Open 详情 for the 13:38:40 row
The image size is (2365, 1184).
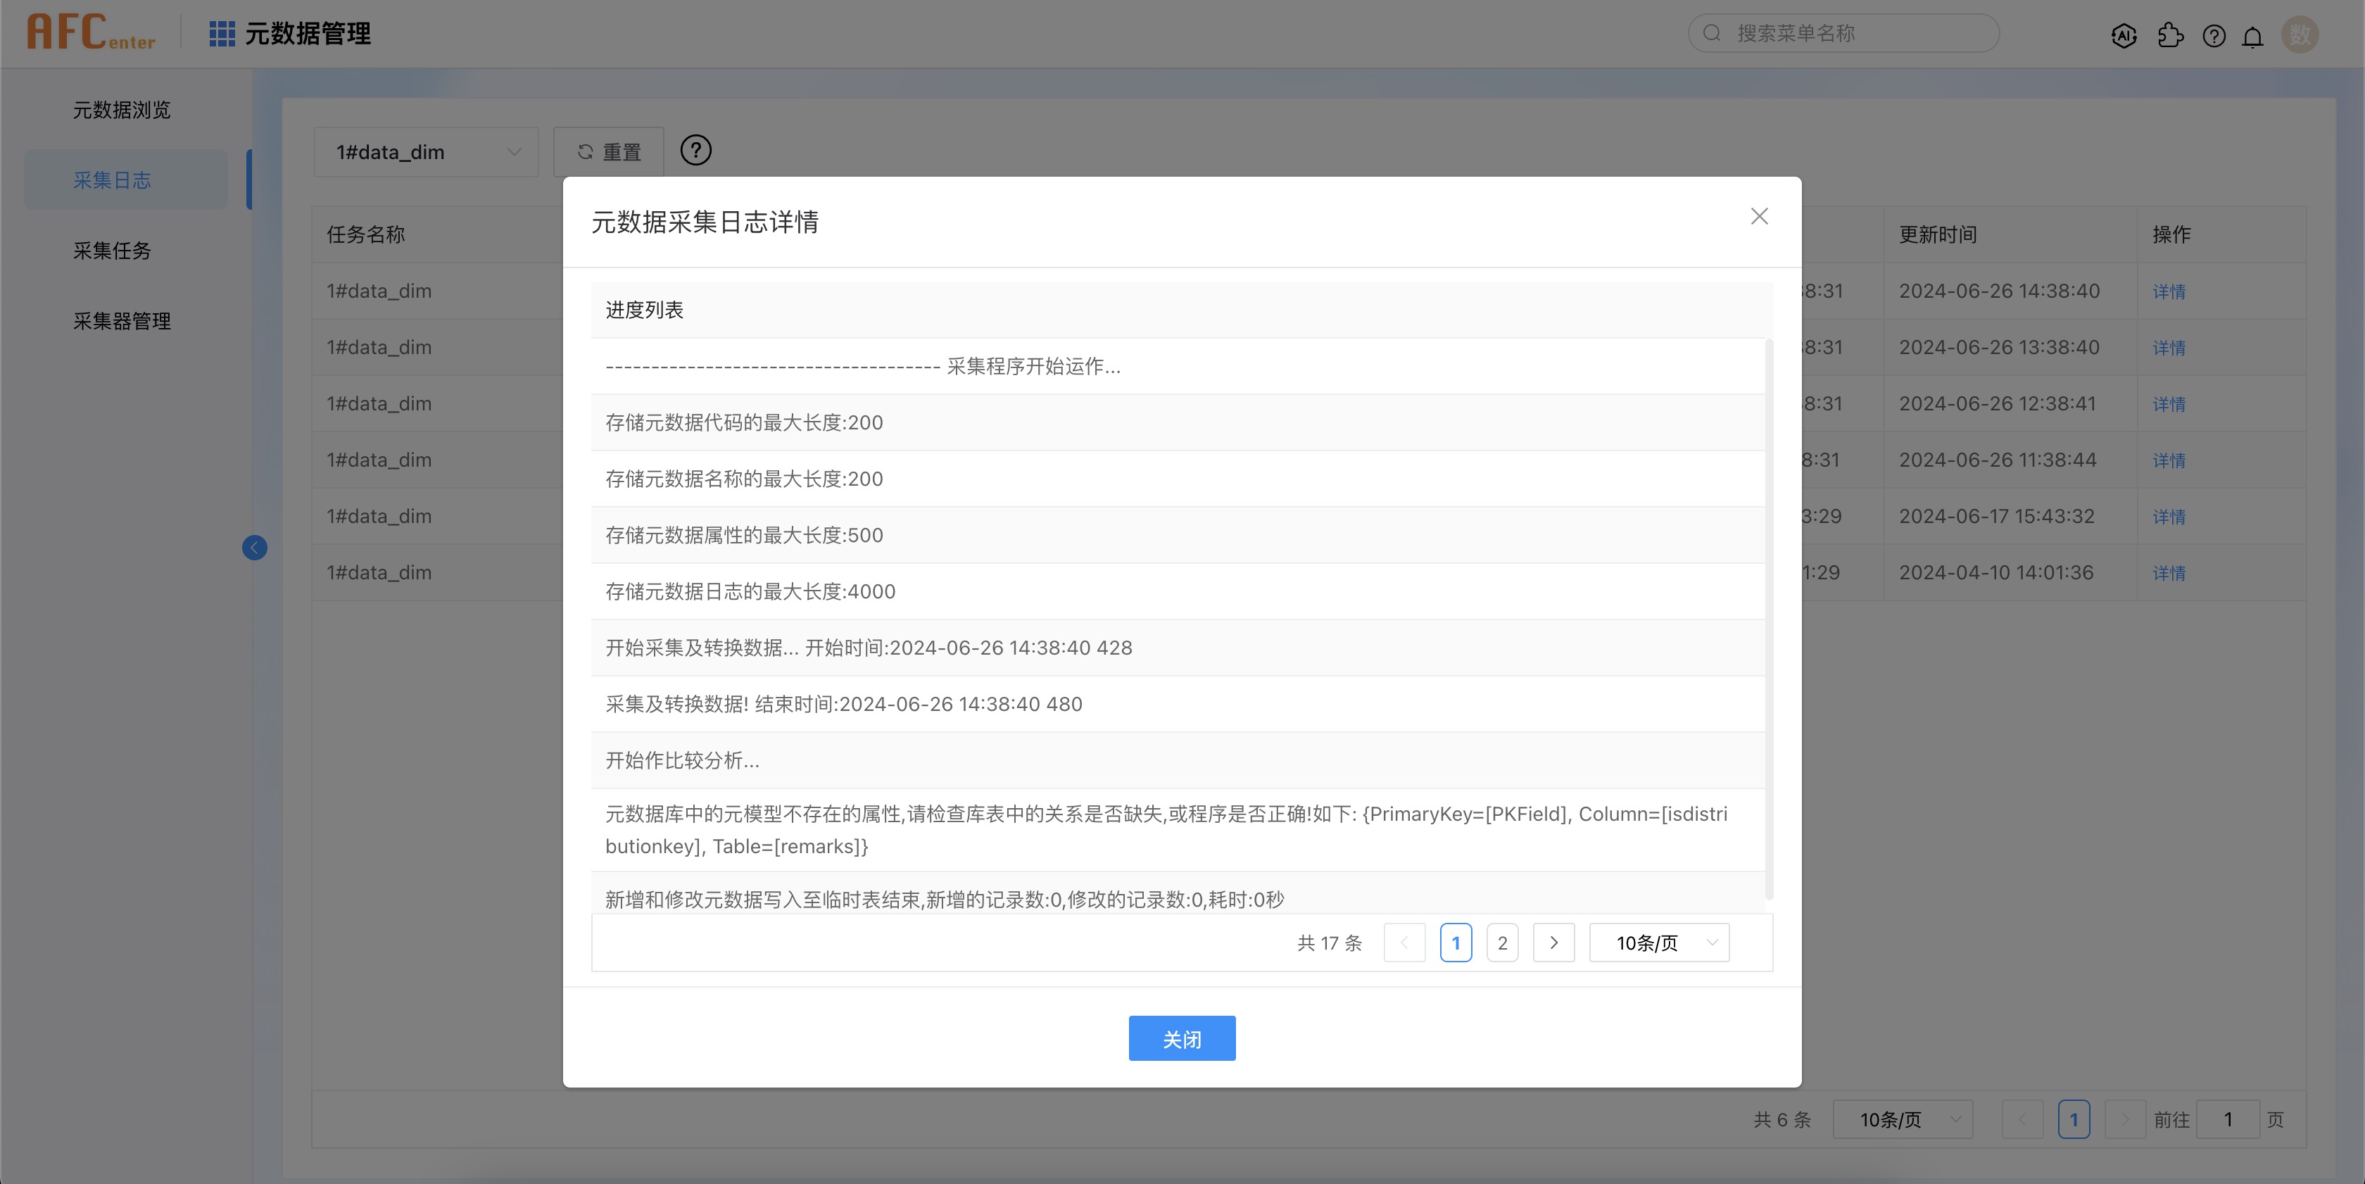coord(2169,348)
